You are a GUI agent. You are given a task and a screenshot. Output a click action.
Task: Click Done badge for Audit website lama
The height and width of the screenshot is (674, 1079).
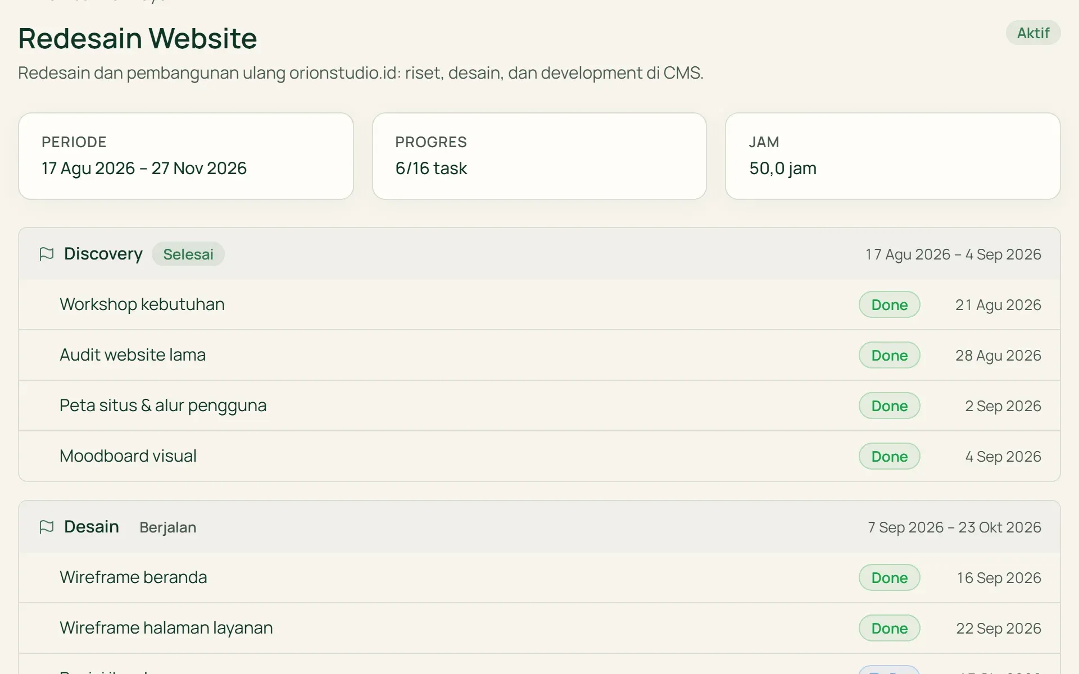(889, 355)
